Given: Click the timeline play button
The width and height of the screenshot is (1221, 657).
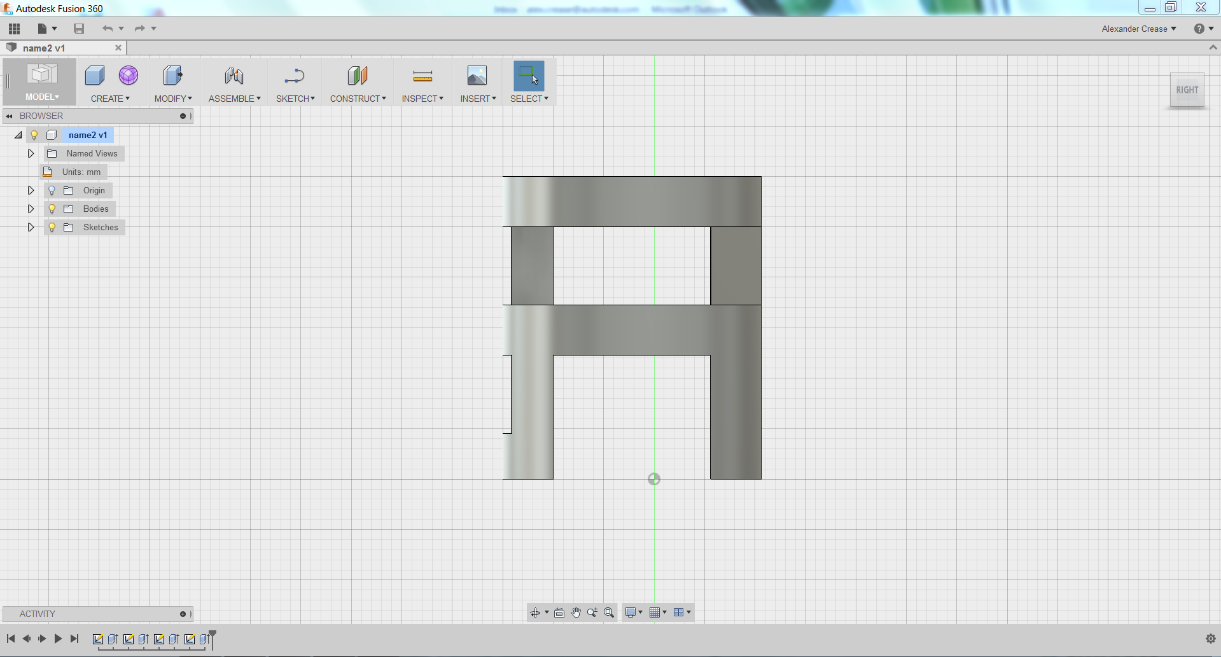Looking at the screenshot, I should tap(58, 639).
